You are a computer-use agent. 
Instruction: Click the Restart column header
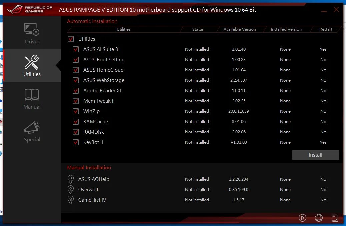click(326, 29)
